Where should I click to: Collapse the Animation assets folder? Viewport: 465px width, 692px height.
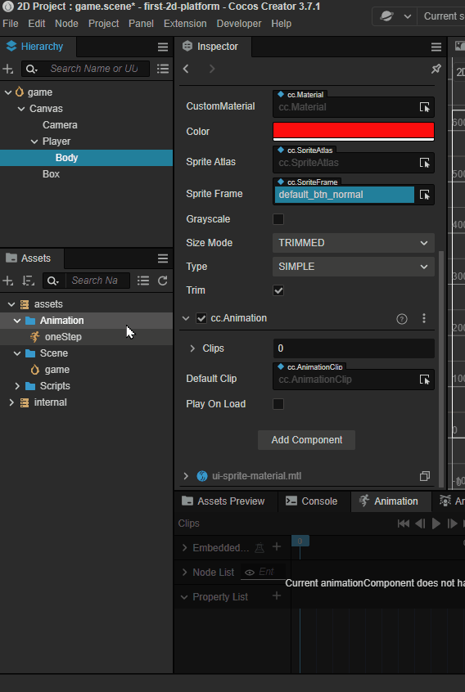point(17,321)
